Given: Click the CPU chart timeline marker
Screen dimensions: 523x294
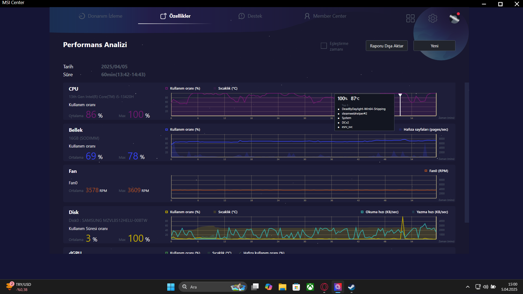Looking at the screenshot, I should [x=400, y=96].
